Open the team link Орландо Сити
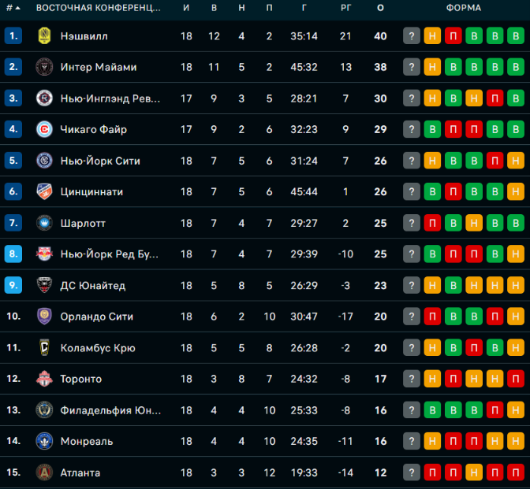Image resolution: width=530 pixels, height=489 pixels. tap(97, 317)
